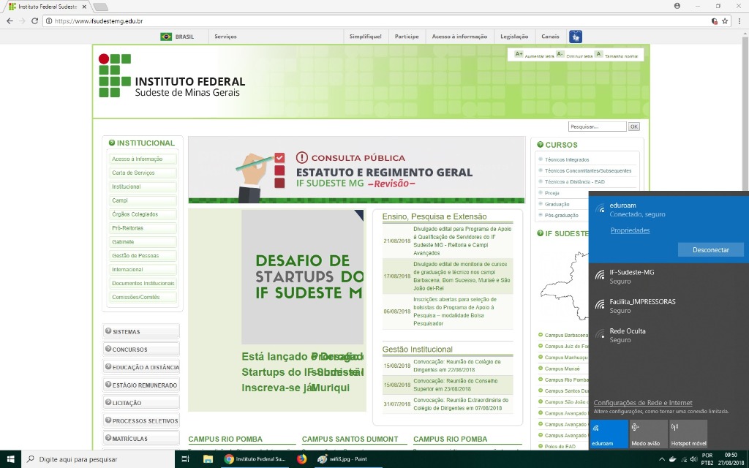Click the Pesquisar search field

point(597,127)
